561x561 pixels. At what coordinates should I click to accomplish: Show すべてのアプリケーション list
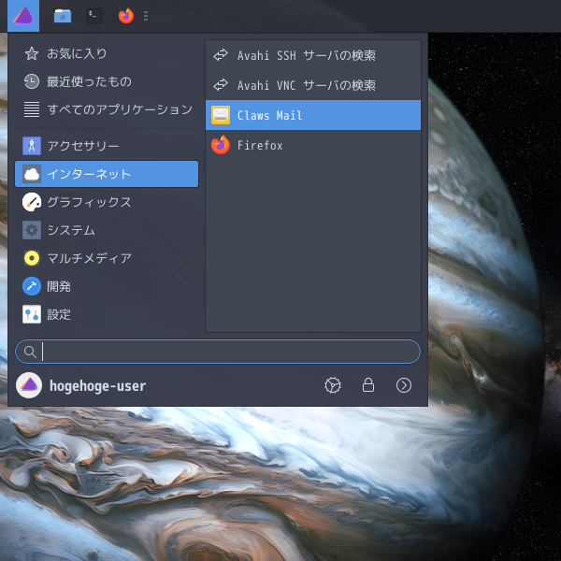(107, 109)
